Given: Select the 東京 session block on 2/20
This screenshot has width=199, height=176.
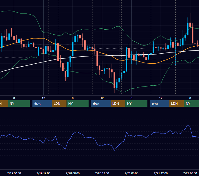Looking at the screenshot, I should [x=101, y=104].
